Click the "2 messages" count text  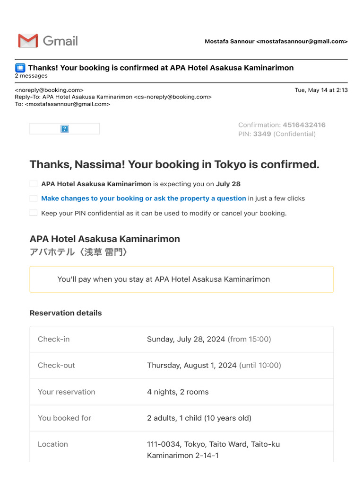pyautogui.click(x=31, y=76)
